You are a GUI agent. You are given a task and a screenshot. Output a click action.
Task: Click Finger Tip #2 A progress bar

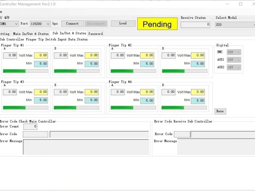coord(133,71)
